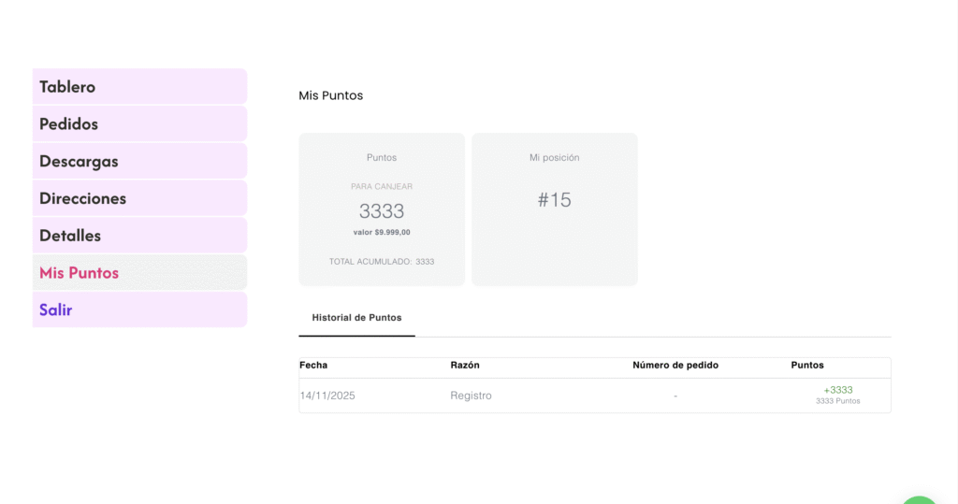Click the green +3333 points value
This screenshot has height=504, width=958.
tap(837, 390)
